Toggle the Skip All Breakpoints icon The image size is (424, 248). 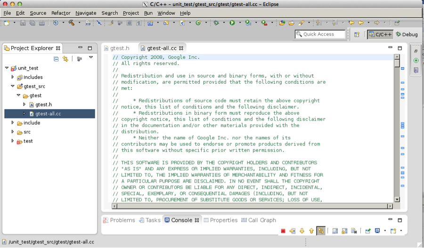pos(99,23)
